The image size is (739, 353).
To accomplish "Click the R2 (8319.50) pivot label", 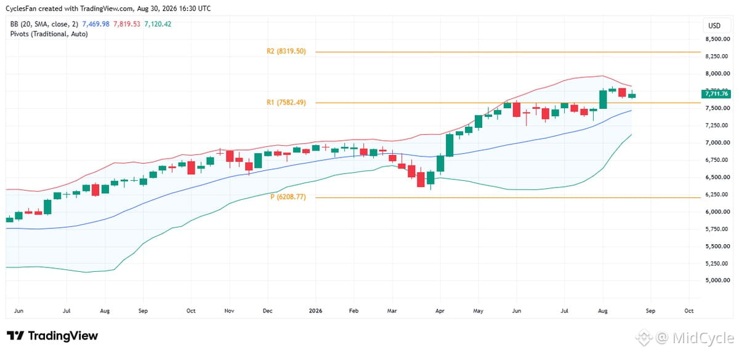I will pyautogui.click(x=286, y=52).
